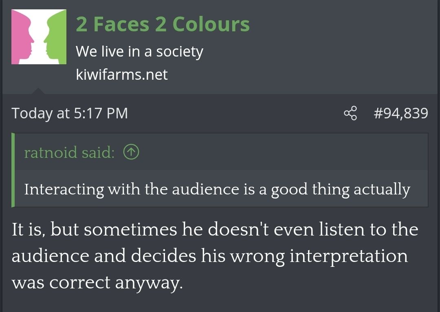Click the word "actually" in the quoted message
This screenshot has width=440, height=312.
382,190
